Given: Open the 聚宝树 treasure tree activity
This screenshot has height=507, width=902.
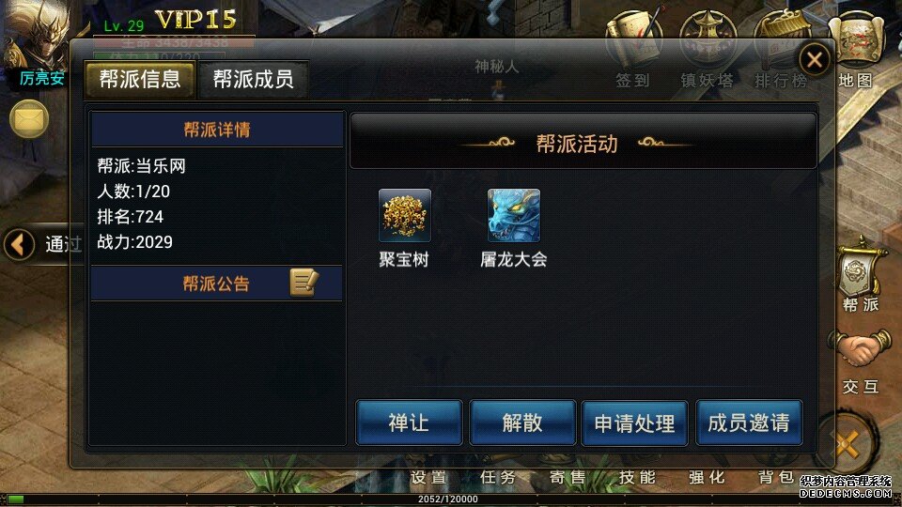Looking at the screenshot, I should pos(404,216).
